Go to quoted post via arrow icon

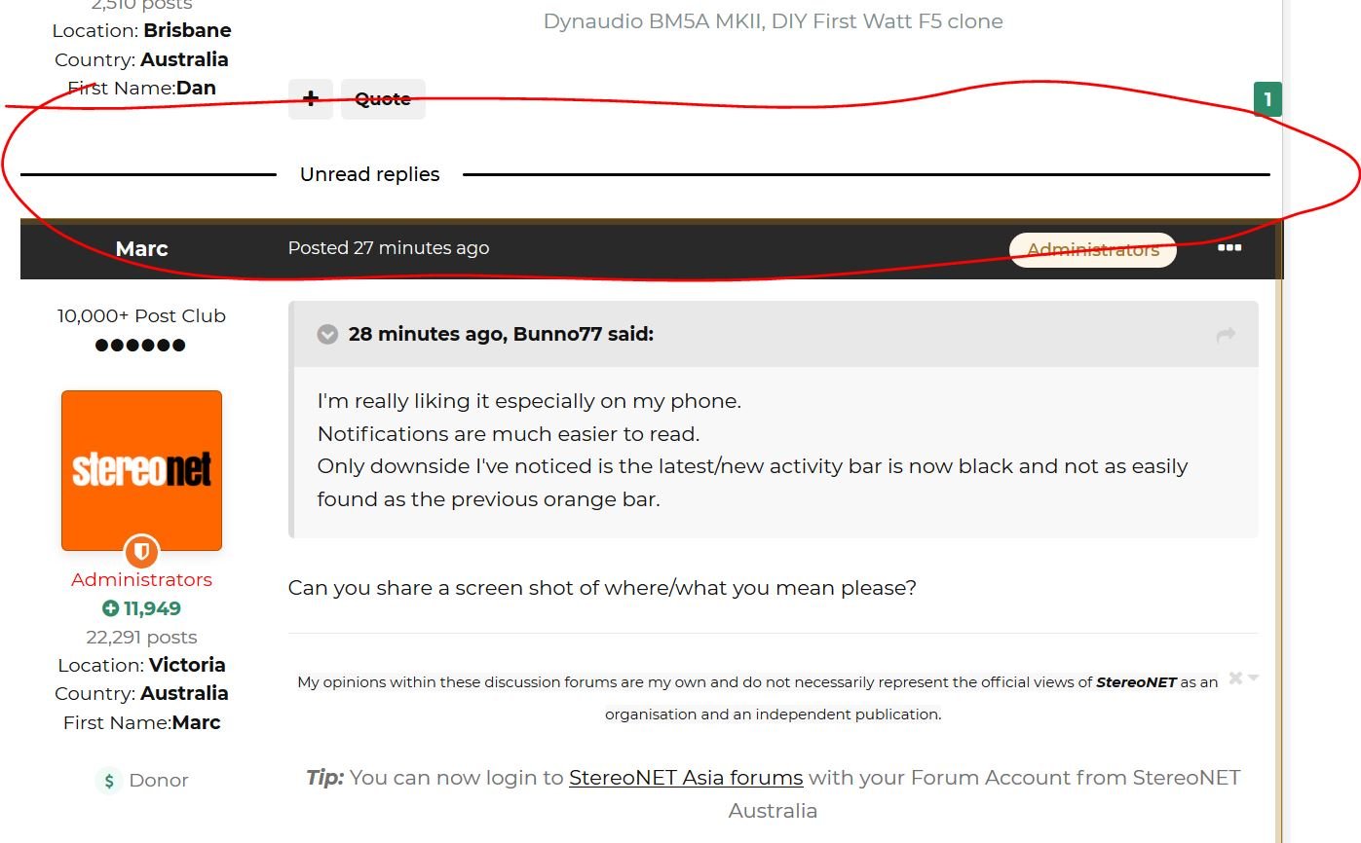(1226, 335)
